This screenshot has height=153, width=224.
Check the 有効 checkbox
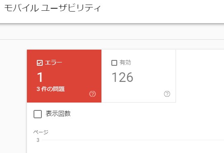114,63
